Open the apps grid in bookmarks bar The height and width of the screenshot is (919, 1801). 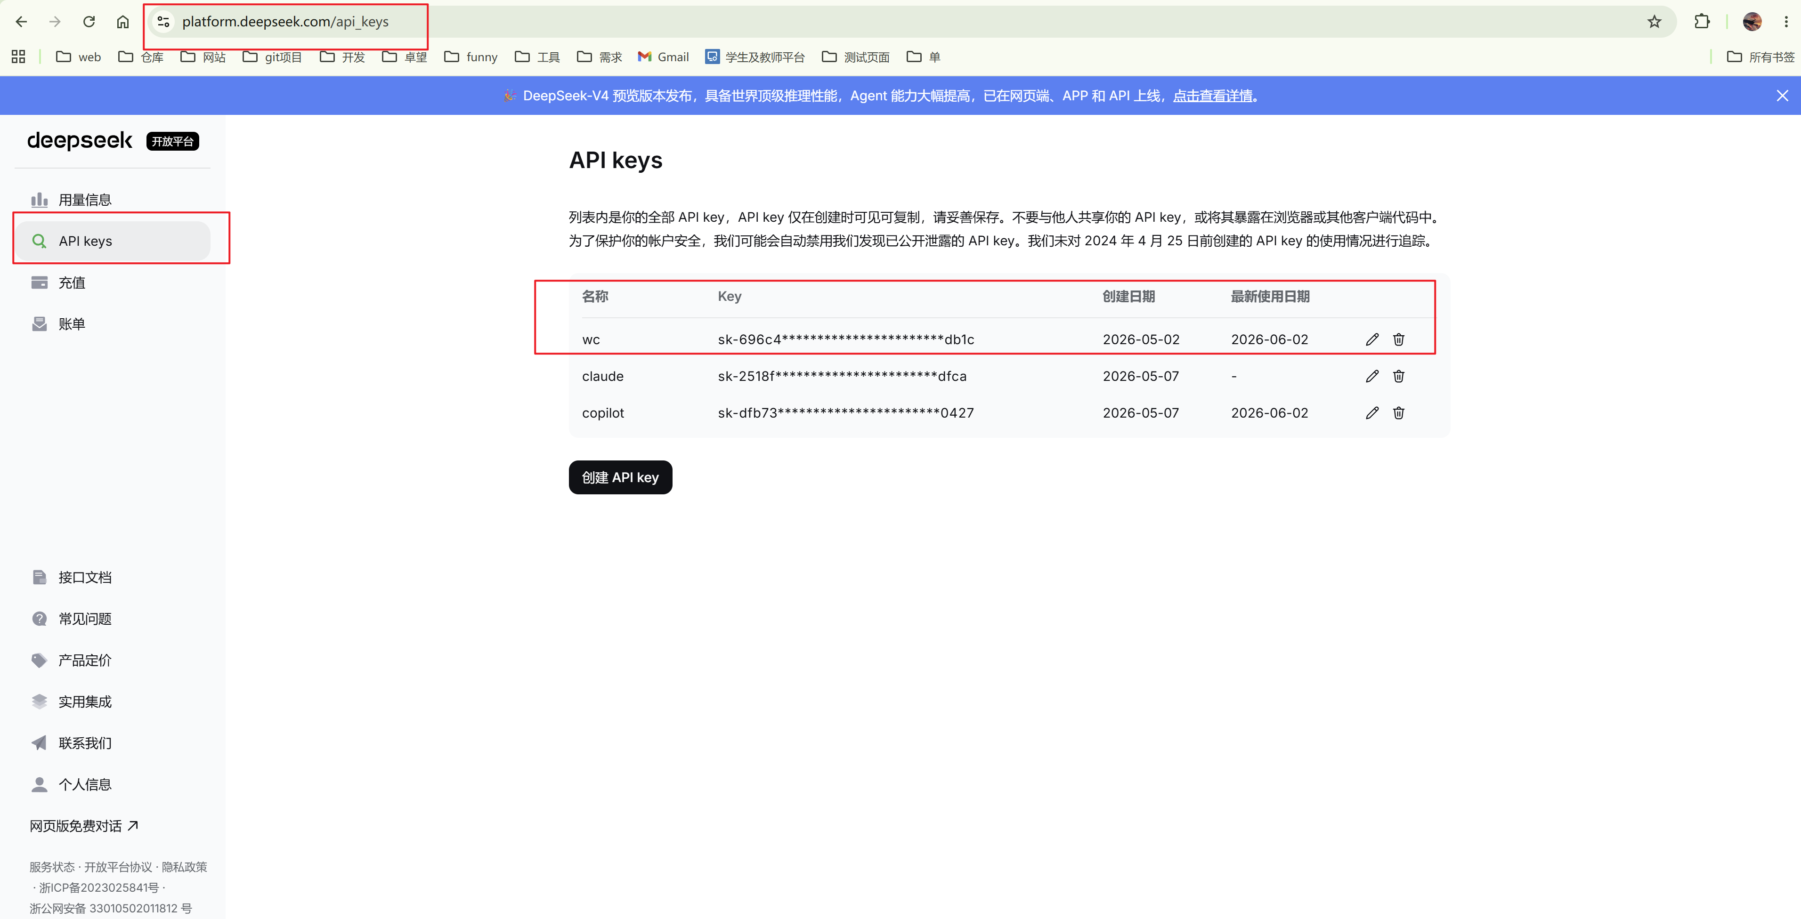tap(18, 56)
